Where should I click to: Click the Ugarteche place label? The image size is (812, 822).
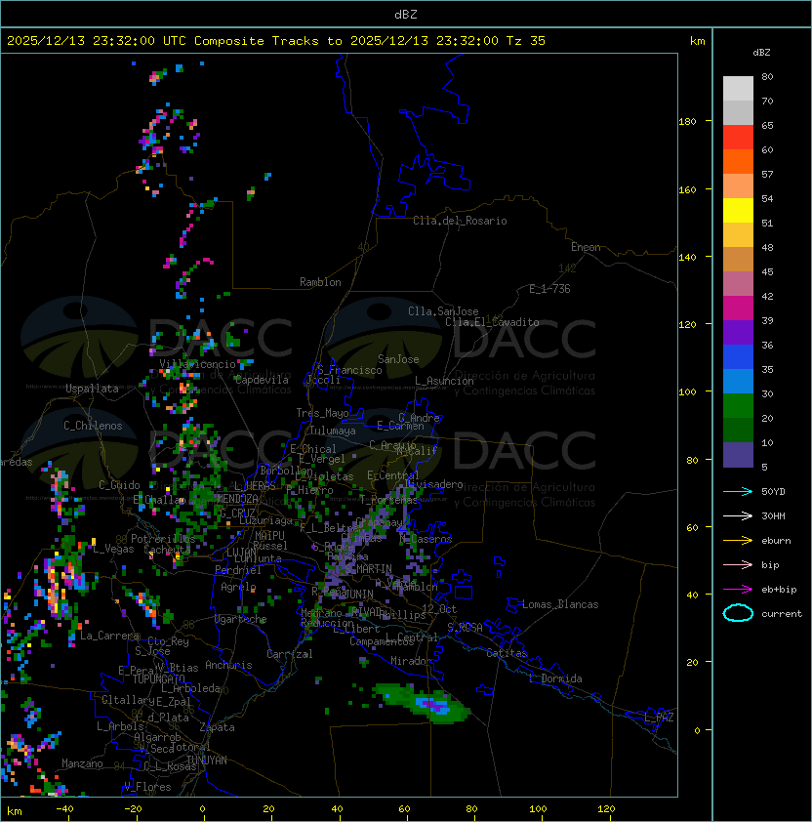[x=241, y=620]
